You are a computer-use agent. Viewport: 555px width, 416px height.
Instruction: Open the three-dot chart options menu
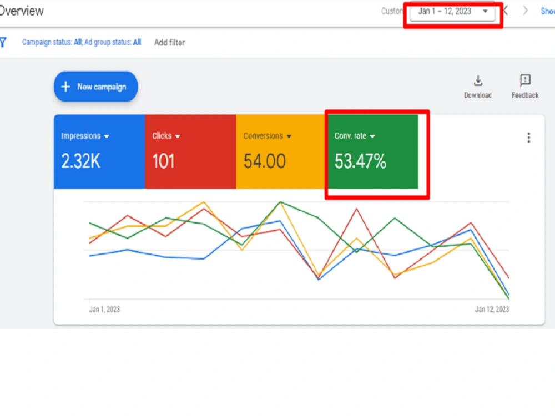coord(528,138)
